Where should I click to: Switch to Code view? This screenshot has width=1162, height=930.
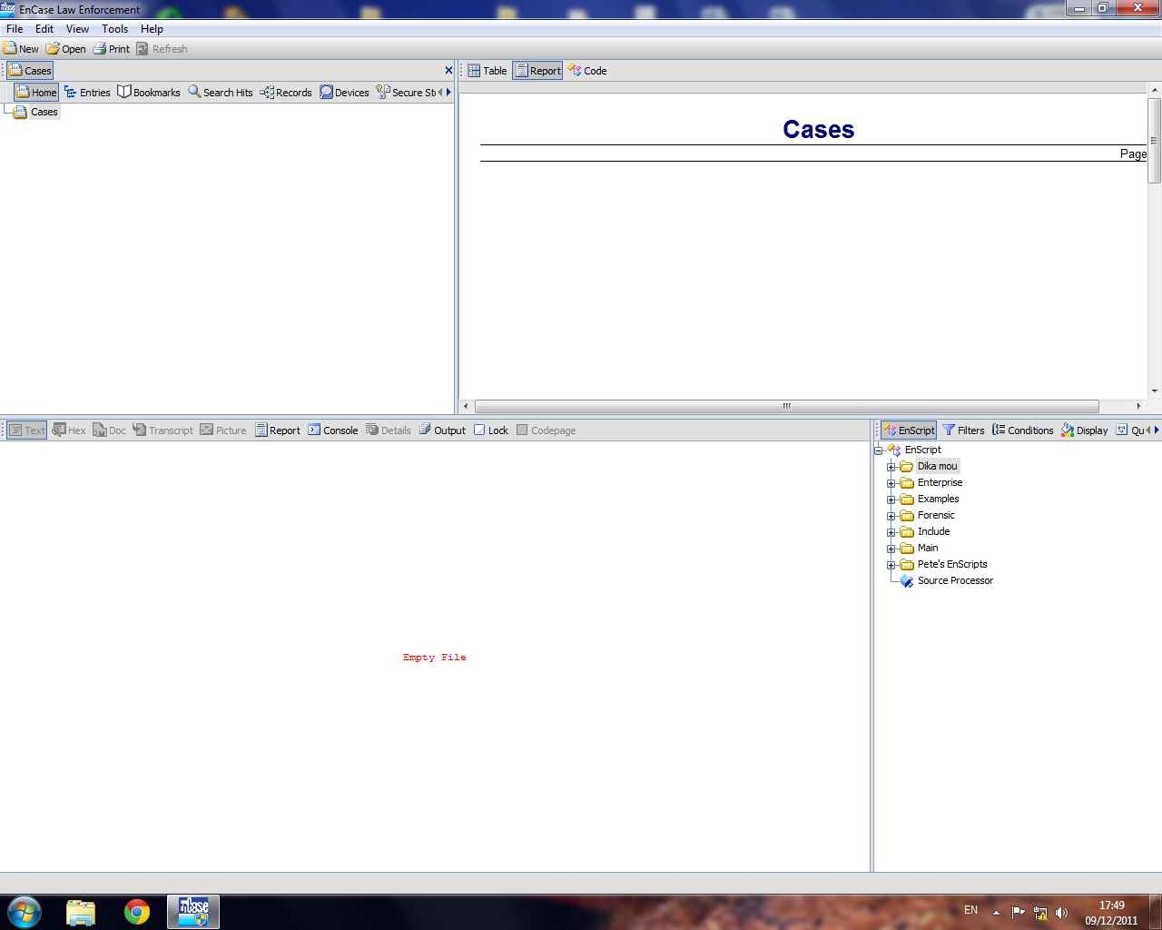pyautogui.click(x=587, y=71)
